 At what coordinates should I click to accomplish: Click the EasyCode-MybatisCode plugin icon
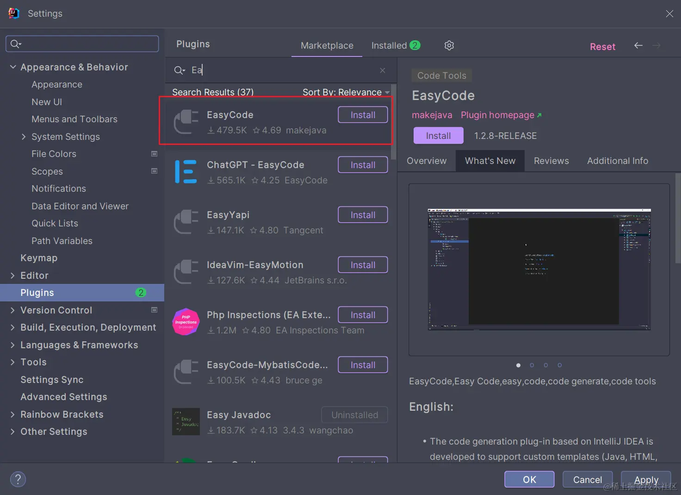click(186, 372)
